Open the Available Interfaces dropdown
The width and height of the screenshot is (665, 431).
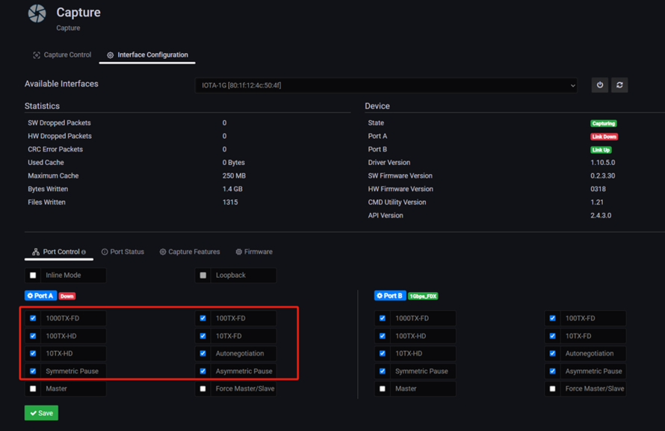pos(386,85)
